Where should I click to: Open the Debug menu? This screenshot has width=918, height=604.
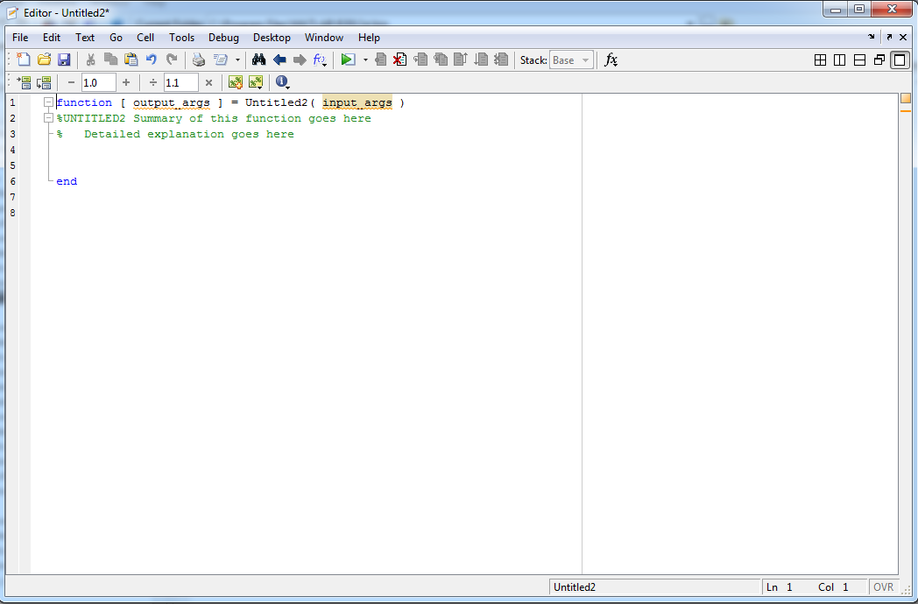[223, 38]
